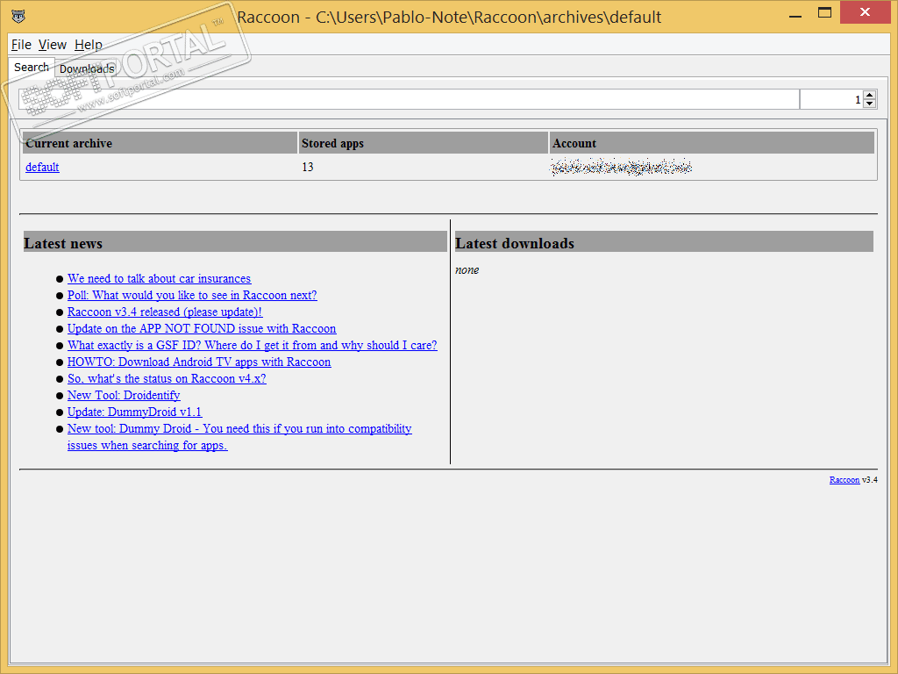Open the Help menu
Image resolution: width=898 pixels, height=674 pixels.
coord(89,45)
